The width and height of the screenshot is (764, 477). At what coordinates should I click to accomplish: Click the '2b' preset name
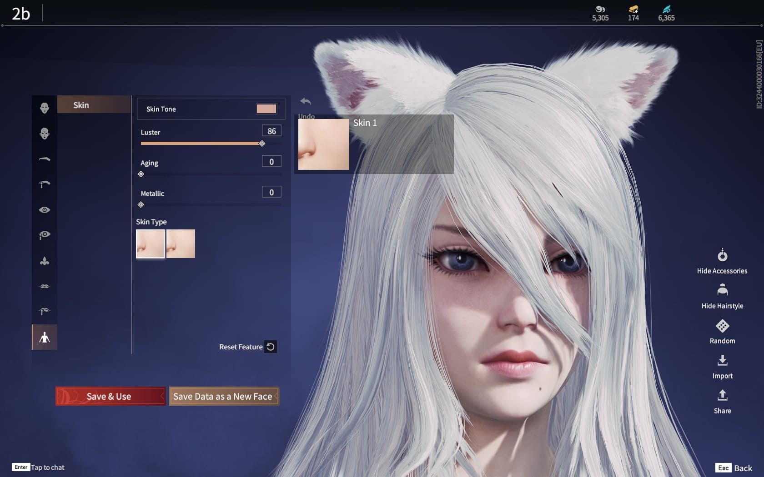(x=21, y=14)
